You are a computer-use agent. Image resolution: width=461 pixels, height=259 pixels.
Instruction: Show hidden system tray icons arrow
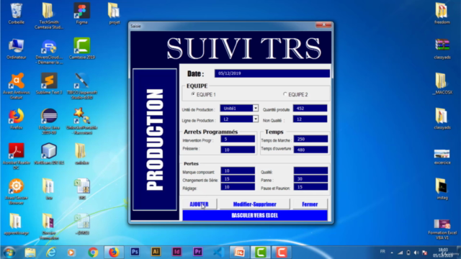(392, 253)
